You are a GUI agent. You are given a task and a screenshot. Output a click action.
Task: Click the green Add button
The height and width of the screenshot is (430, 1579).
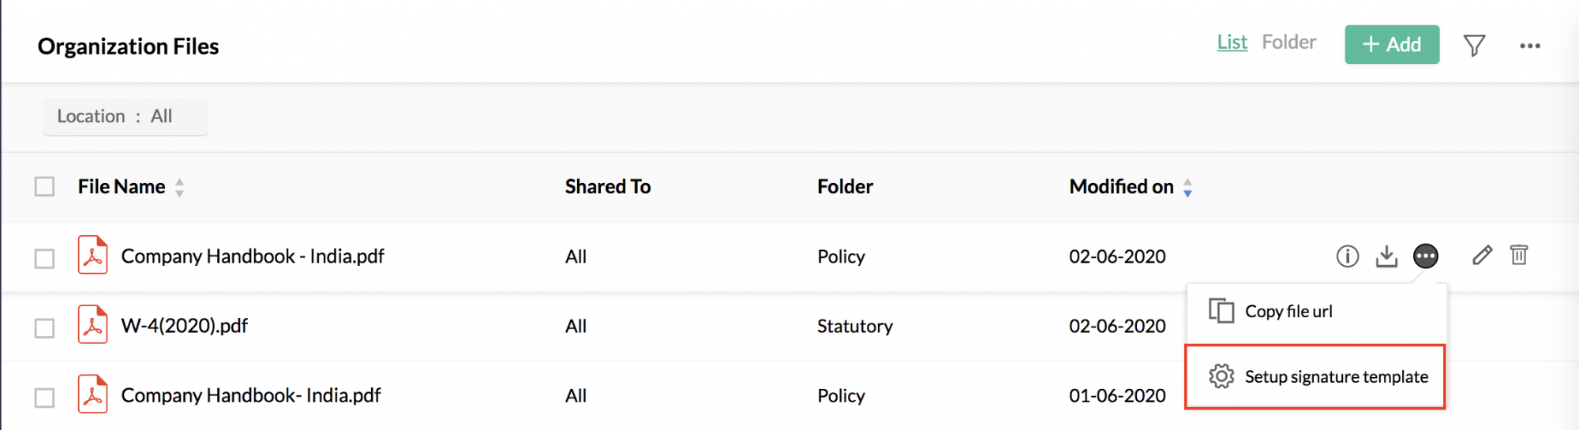pos(1392,44)
